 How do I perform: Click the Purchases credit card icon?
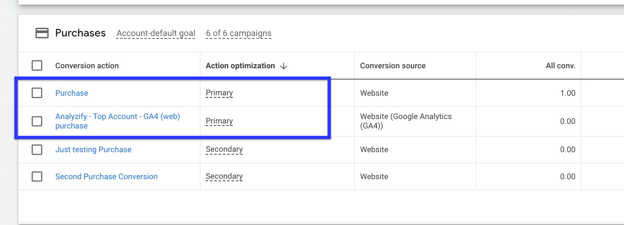pos(42,33)
